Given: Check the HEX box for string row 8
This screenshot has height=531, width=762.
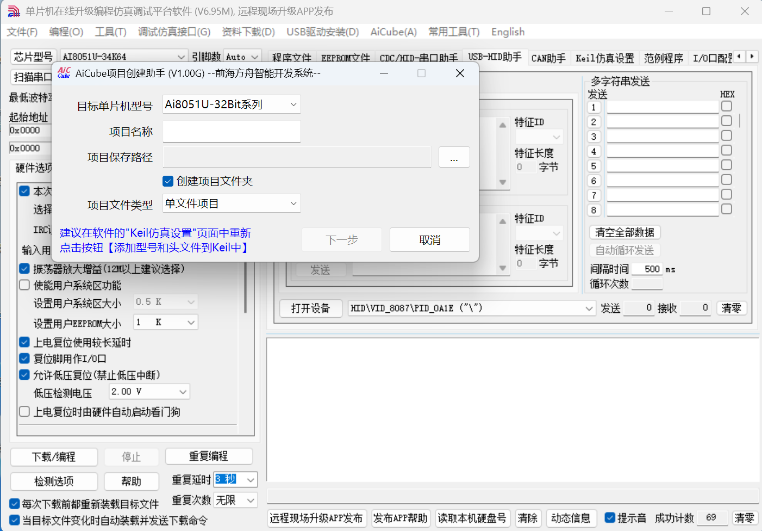Looking at the screenshot, I should tap(727, 209).
